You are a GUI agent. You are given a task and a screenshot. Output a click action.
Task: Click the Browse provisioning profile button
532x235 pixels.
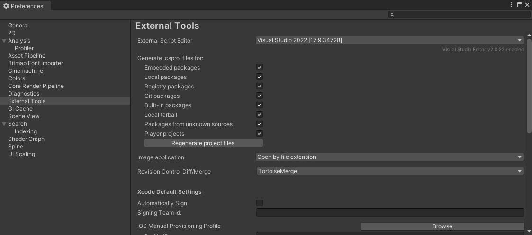[442, 226]
